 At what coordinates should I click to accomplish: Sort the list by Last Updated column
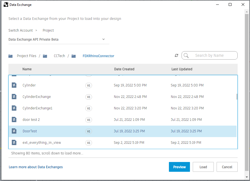(182, 69)
